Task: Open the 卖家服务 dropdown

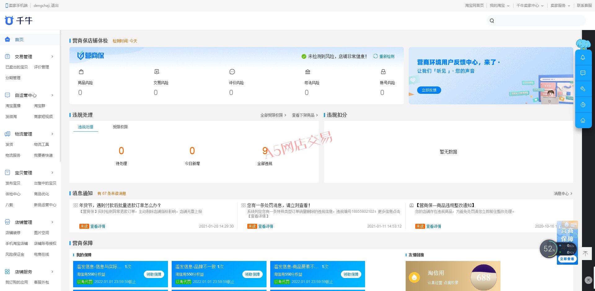Action: point(560,6)
